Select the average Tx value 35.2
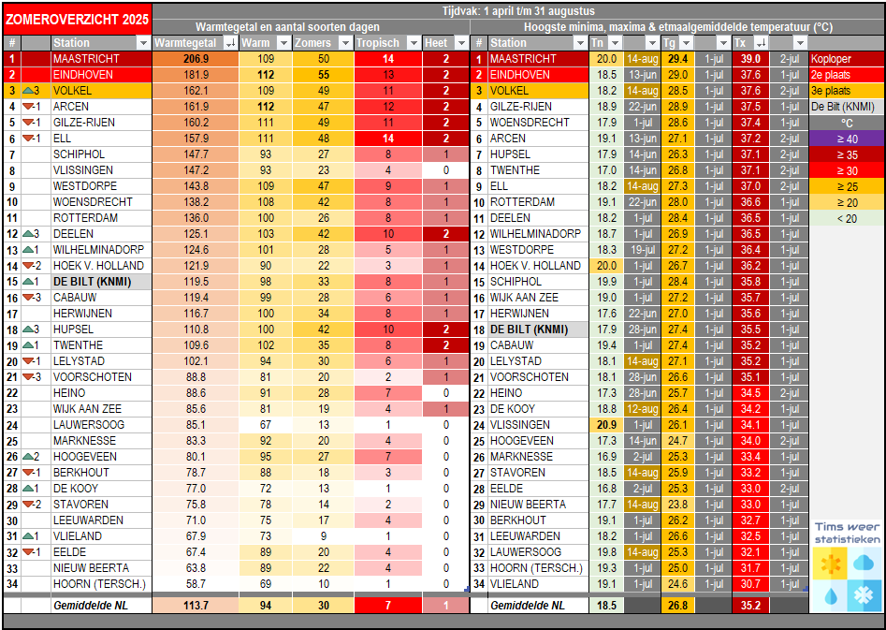 (x=750, y=605)
